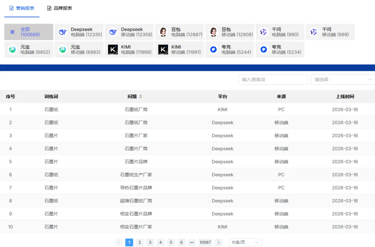This screenshot has width=375, height=247.
Task: Open the 请选择 dropdown
Action: [343, 79]
